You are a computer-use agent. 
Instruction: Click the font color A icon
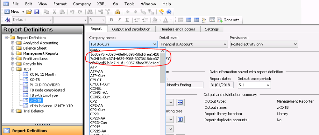[166, 20]
